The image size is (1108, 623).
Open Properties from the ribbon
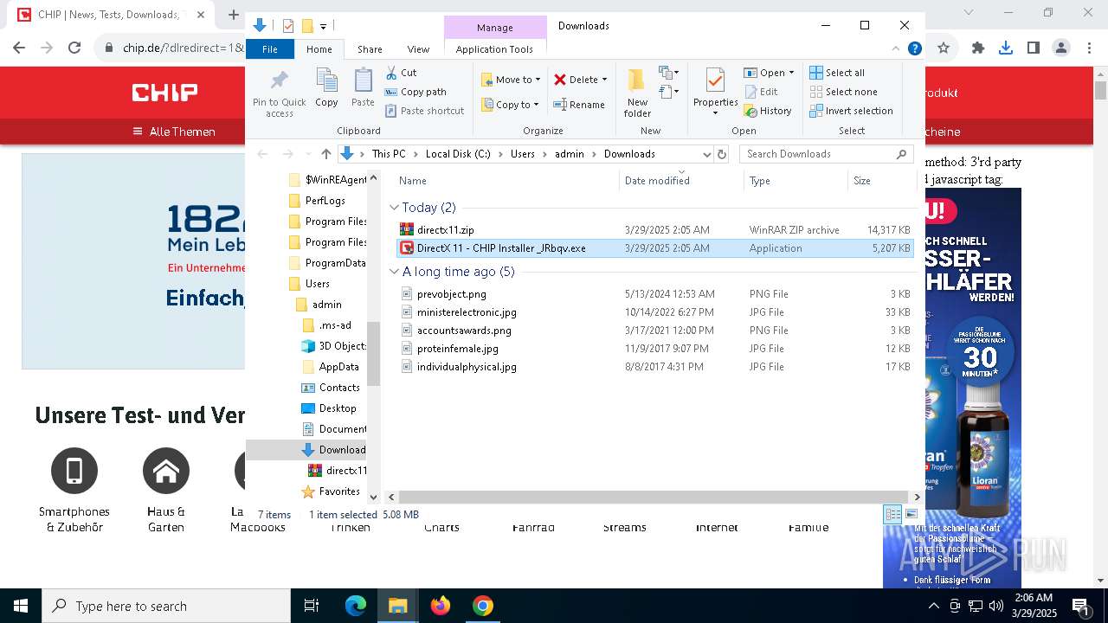(715, 93)
